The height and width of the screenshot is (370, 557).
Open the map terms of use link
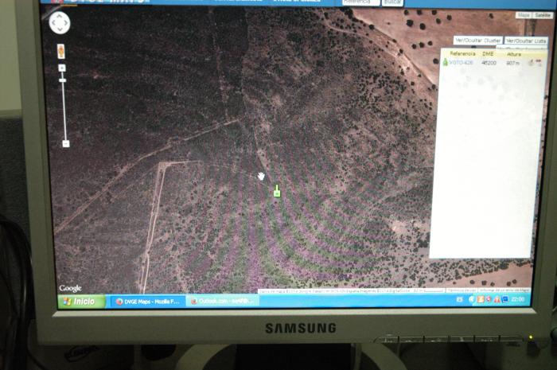[x=461, y=290]
